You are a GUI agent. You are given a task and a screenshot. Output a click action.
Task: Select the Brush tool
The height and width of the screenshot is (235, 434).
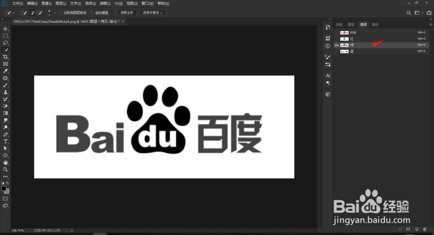pos(5,85)
